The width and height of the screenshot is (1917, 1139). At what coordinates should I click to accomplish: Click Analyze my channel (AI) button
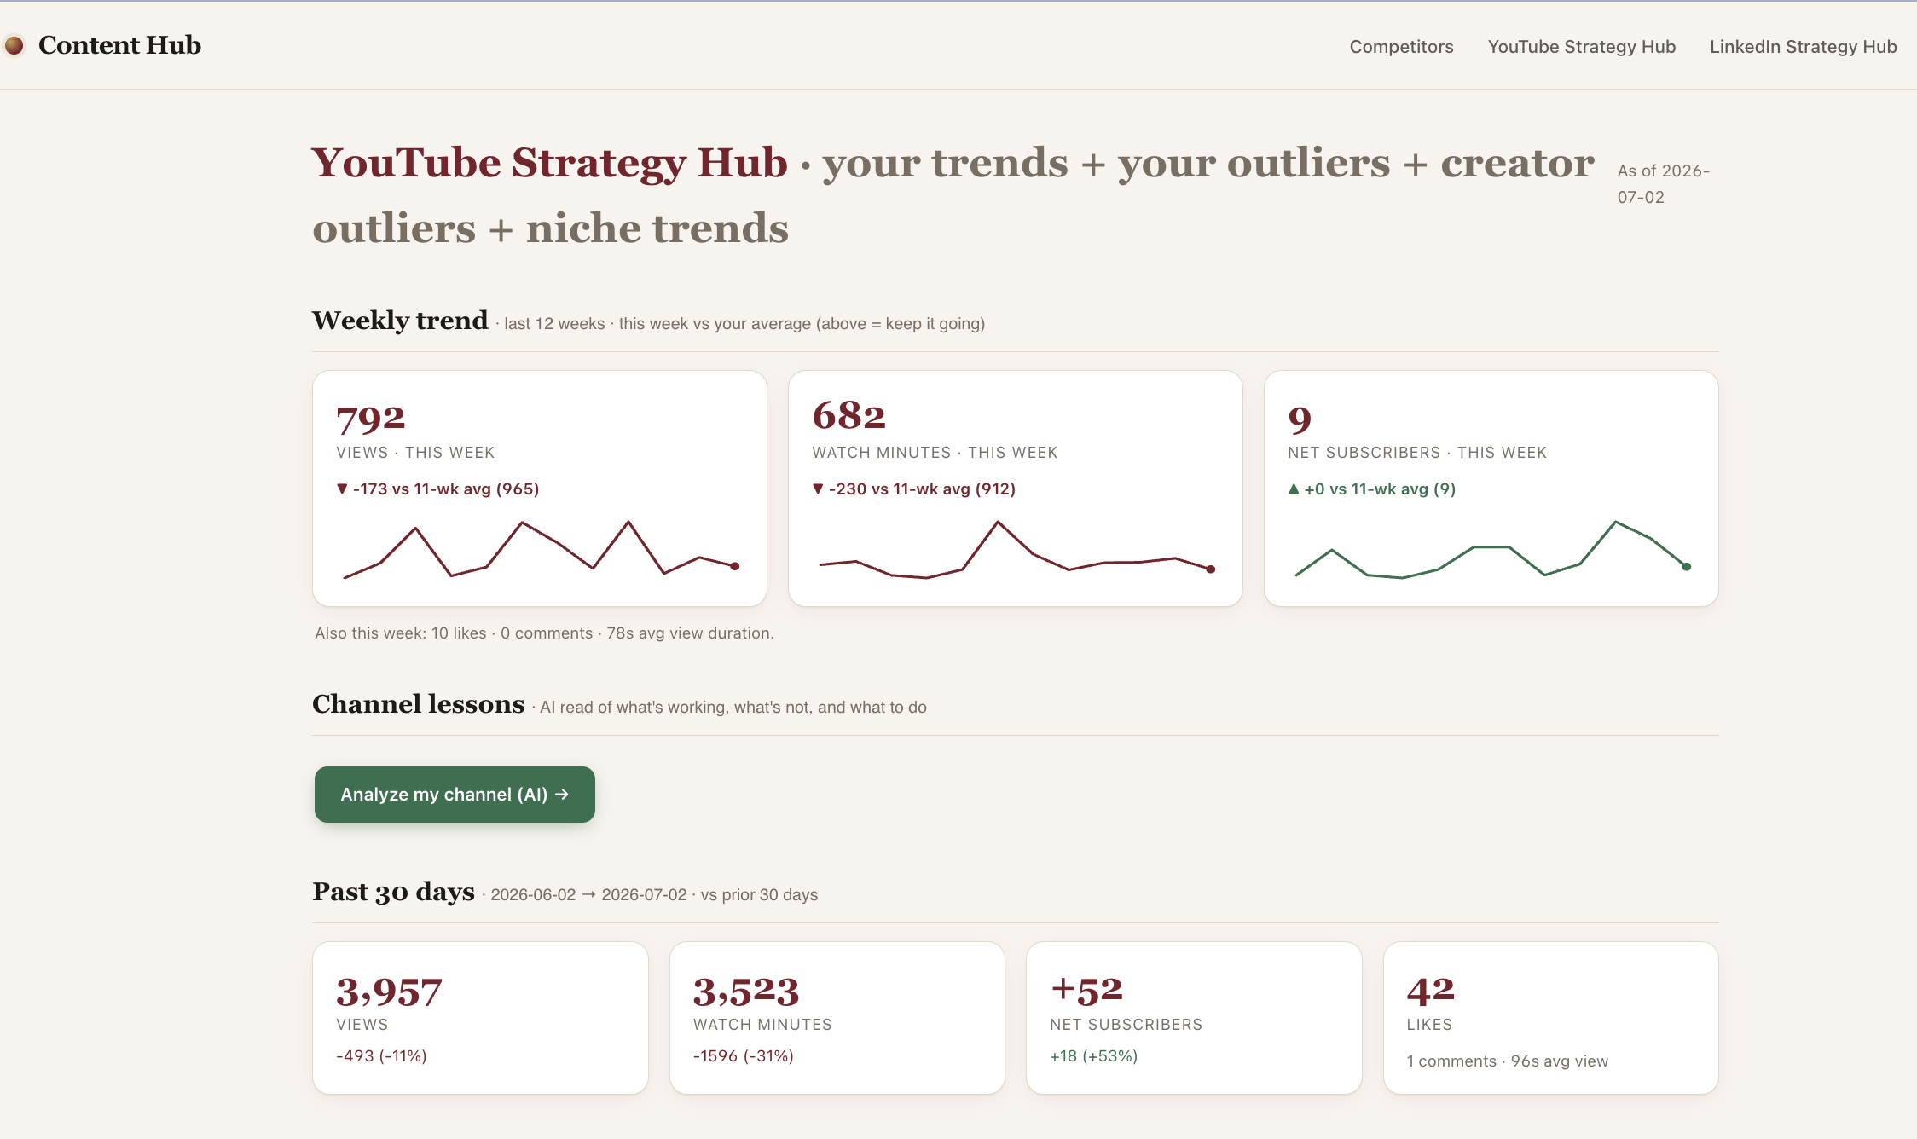pyautogui.click(x=455, y=795)
